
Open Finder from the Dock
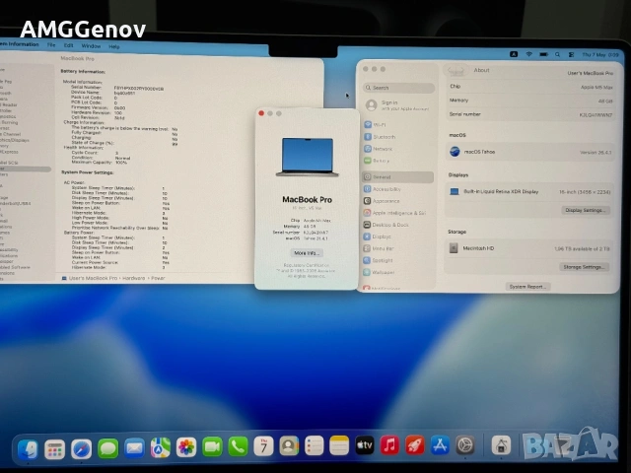point(28,449)
